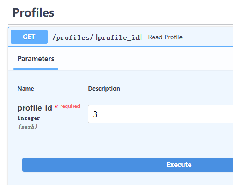This screenshot has width=233, height=185.
Task: Focus the profile_id input field
Action: point(160,114)
